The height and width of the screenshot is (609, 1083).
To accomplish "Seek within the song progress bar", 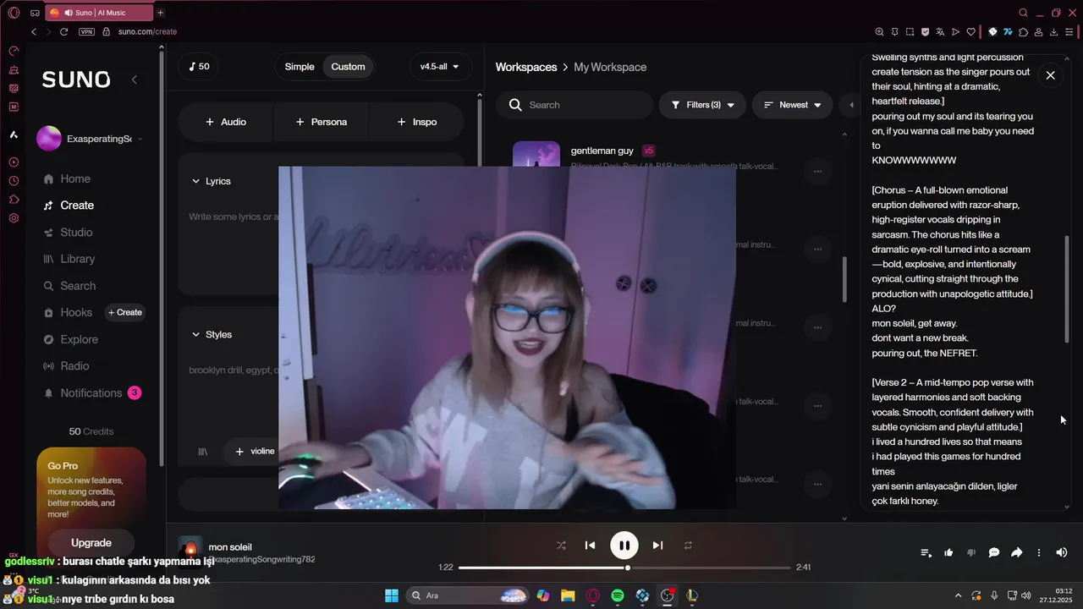I will (x=624, y=568).
